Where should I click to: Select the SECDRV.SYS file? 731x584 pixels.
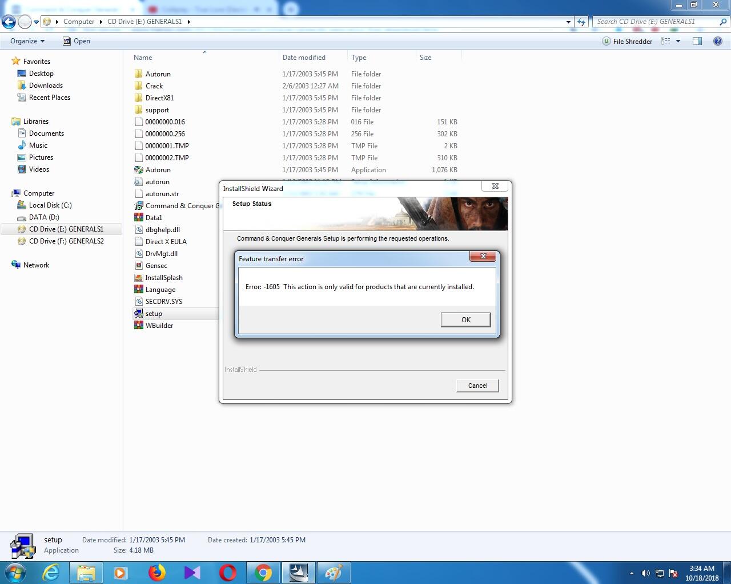pyautogui.click(x=163, y=302)
